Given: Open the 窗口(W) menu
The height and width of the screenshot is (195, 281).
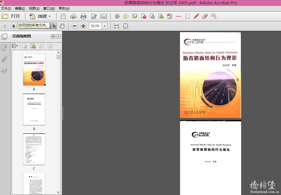Looking at the screenshot, I should pos(49,8).
